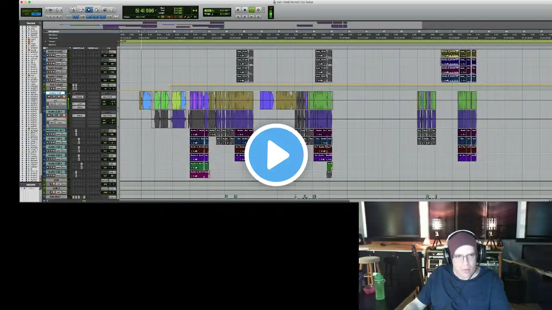The width and height of the screenshot is (552, 310).
Task: Click the Timecode ruler name
Action: tap(53, 38)
